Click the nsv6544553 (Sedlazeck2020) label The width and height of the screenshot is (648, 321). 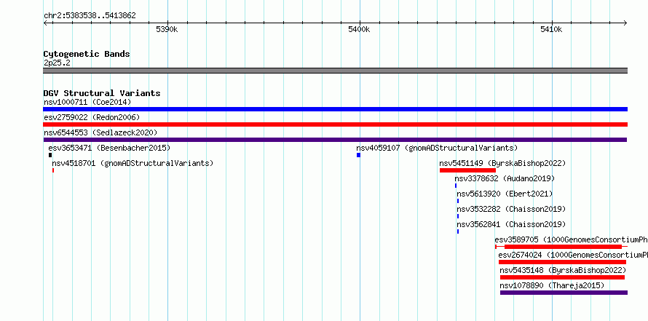[x=100, y=132]
